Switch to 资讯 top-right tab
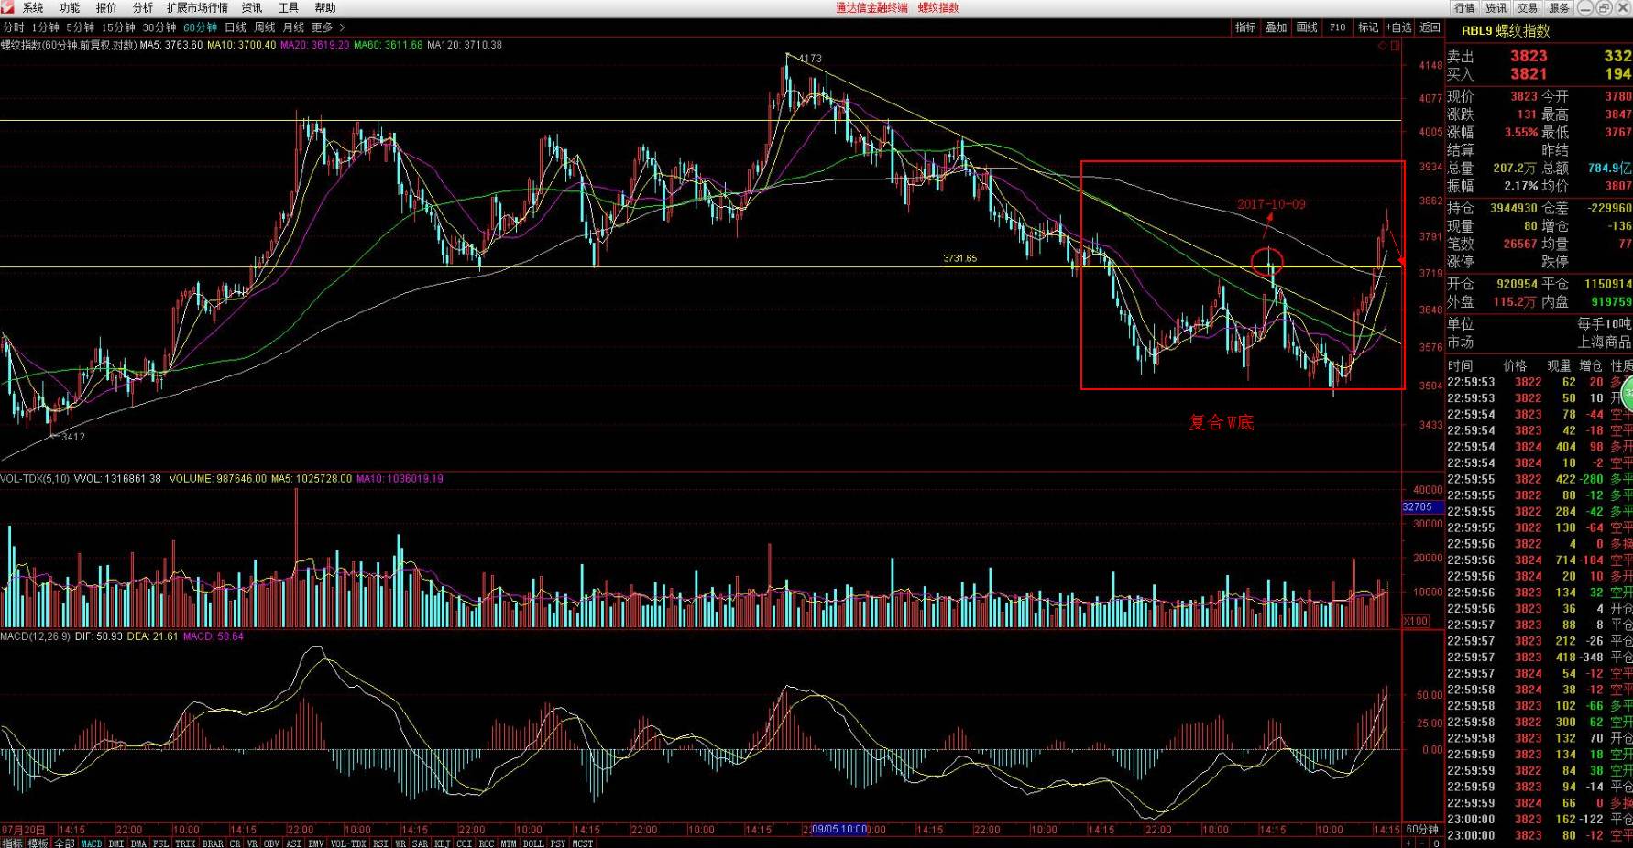Screen dimensions: 1633x848 click(1496, 7)
